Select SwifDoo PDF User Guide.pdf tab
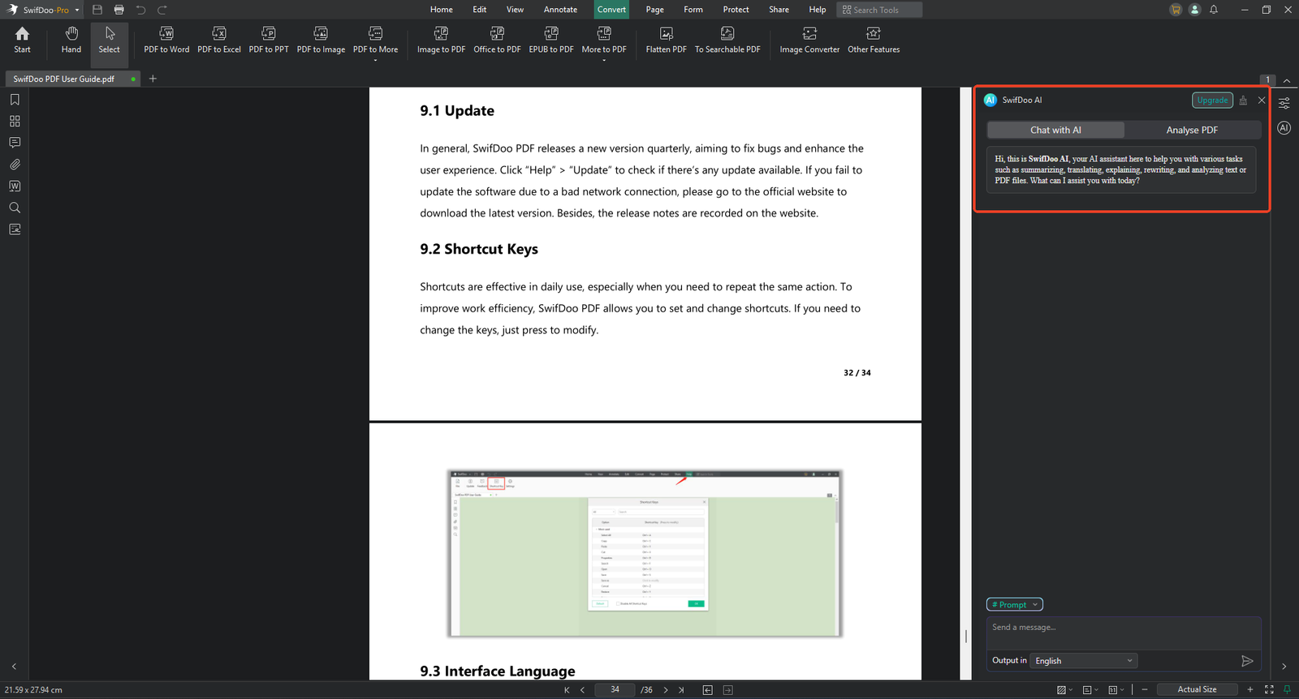The height and width of the screenshot is (699, 1299). coord(73,79)
